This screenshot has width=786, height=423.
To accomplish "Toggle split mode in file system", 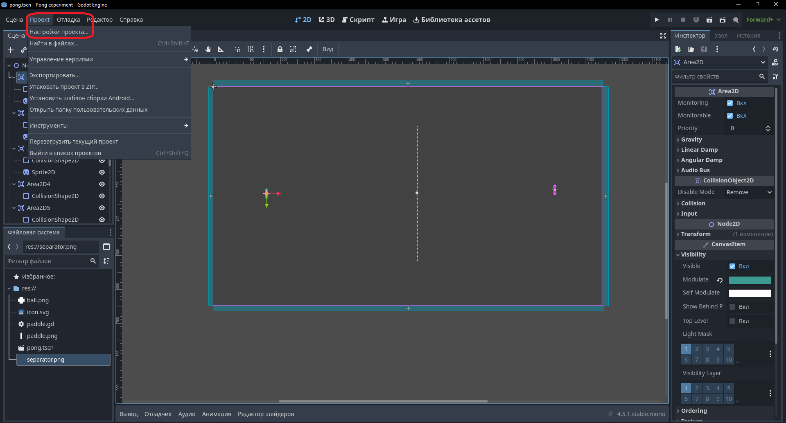I will (x=106, y=247).
